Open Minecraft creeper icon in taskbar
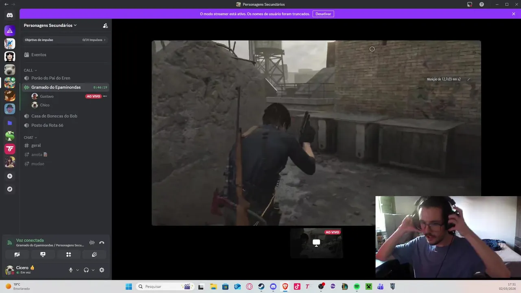This screenshot has width=521, height=293. (x=368, y=286)
